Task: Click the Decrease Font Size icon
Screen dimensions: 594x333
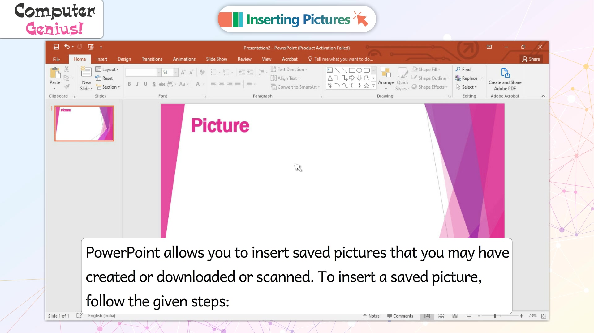Action: (x=191, y=72)
